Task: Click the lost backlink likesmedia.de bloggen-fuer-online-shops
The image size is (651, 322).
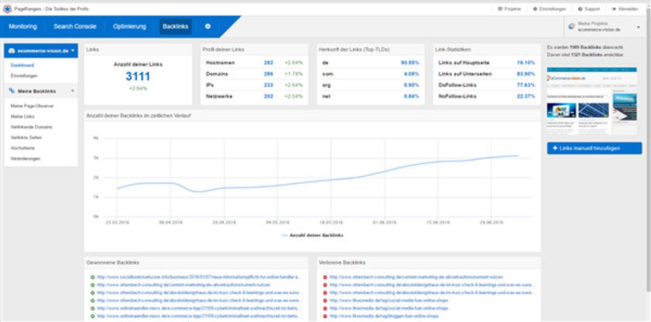Action: tap(384, 316)
